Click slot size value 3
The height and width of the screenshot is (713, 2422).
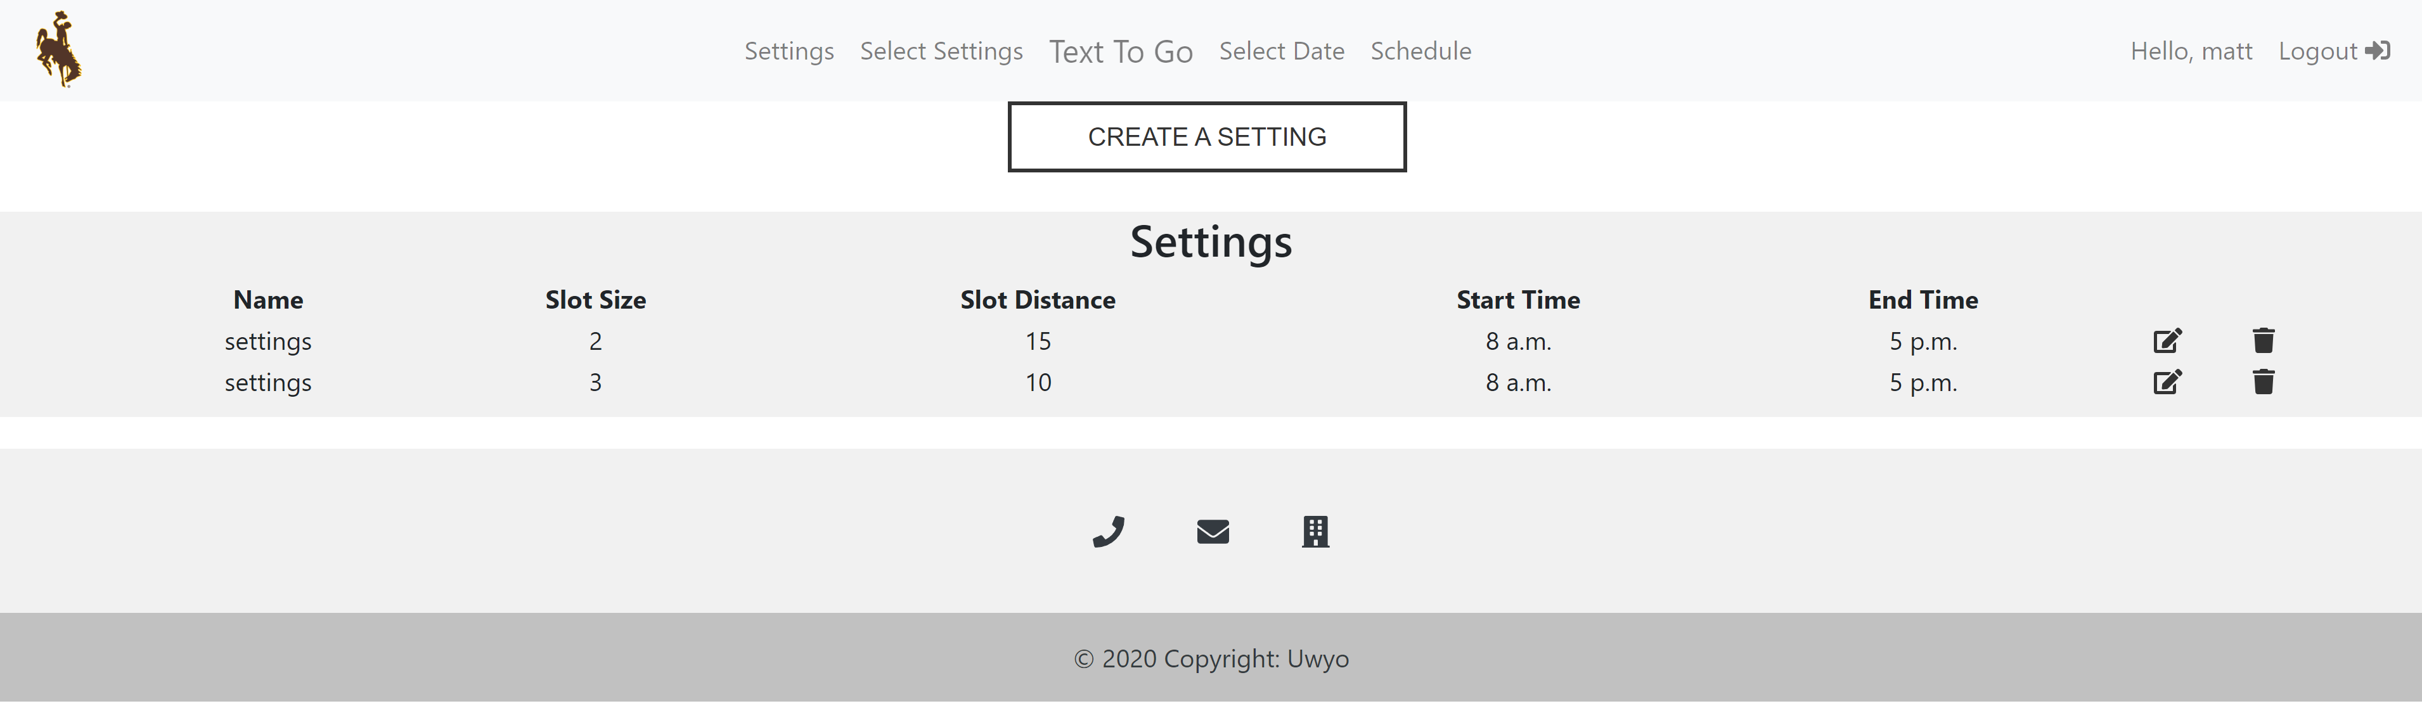pos(595,382)
